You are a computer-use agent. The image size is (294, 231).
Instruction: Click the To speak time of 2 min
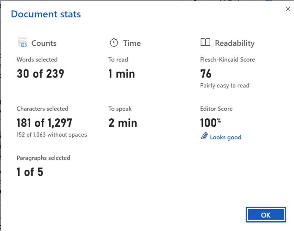[x=123, y=123]
